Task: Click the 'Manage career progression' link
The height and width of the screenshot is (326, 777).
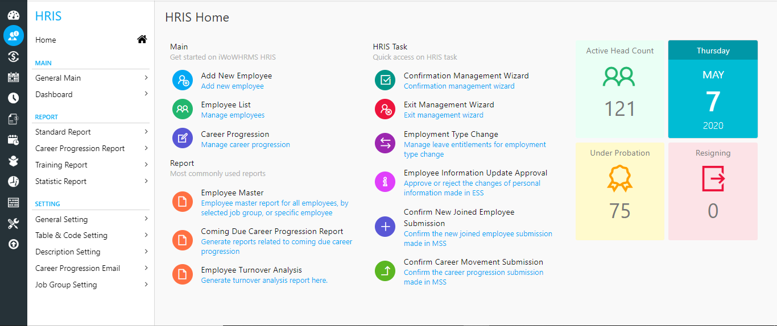Action: (x=246, y=145)
